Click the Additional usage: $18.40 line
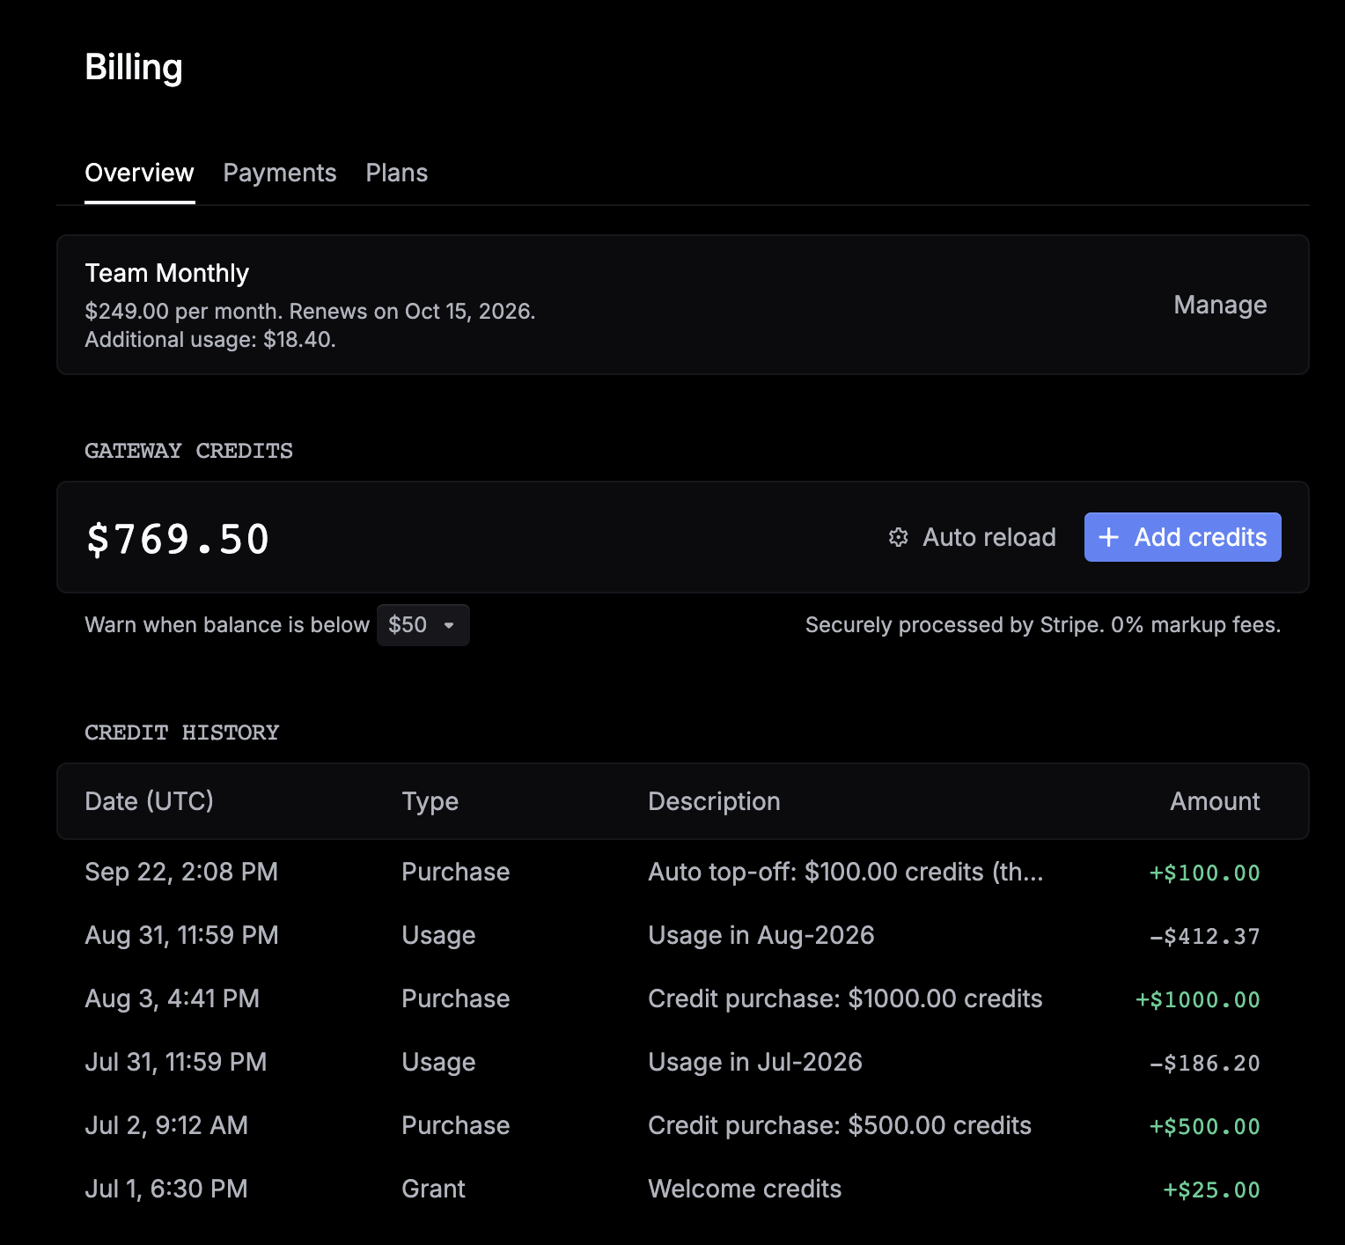This screenshot has width=1345, height=1245. pyautogui.click(x=210, y=340)
